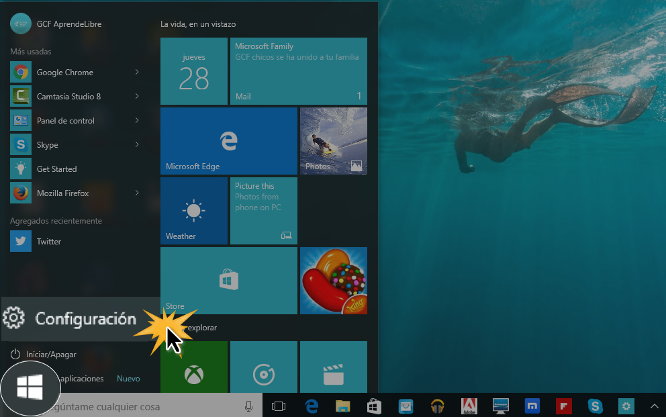Show all aplicaciones list marked Nuevo
Screen dimensions: 666x417
99,378
